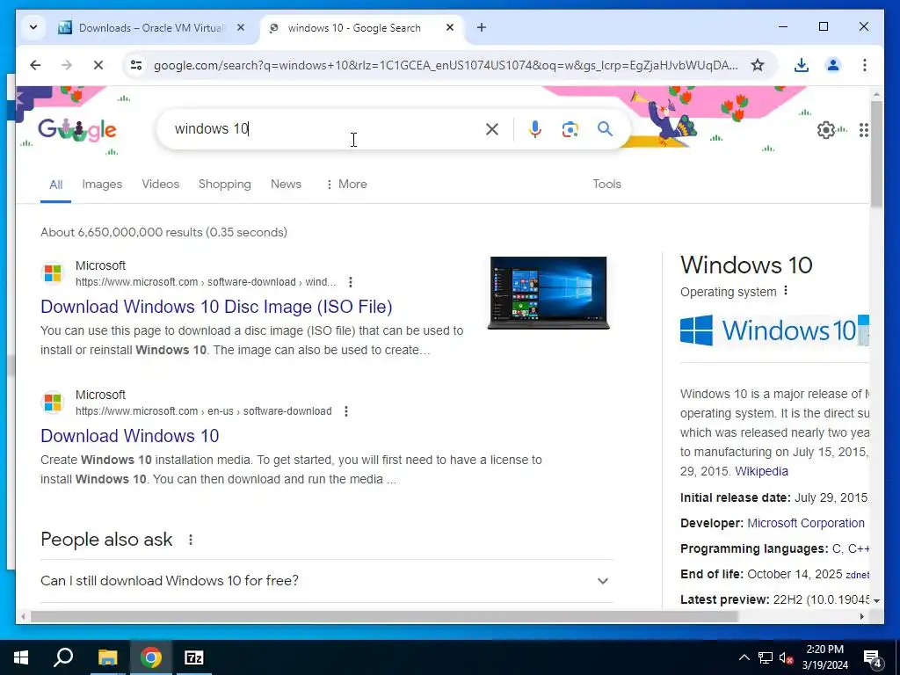Click the horizontal scrollbar right arrow
The image size is (900, 675).
(x=861, y=617)
